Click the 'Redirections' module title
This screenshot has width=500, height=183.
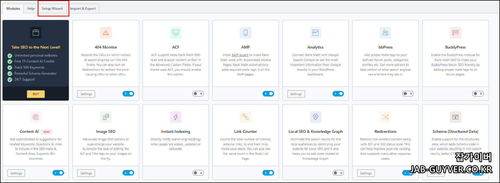click(x=386, y=131)
